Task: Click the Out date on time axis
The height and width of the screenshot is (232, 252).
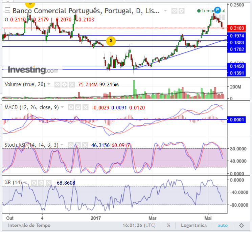Action: [10, 218]
